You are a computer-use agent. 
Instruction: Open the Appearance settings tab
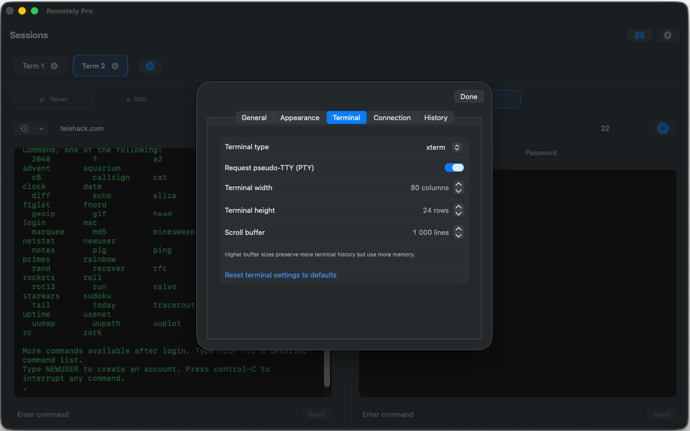[300, 117]
